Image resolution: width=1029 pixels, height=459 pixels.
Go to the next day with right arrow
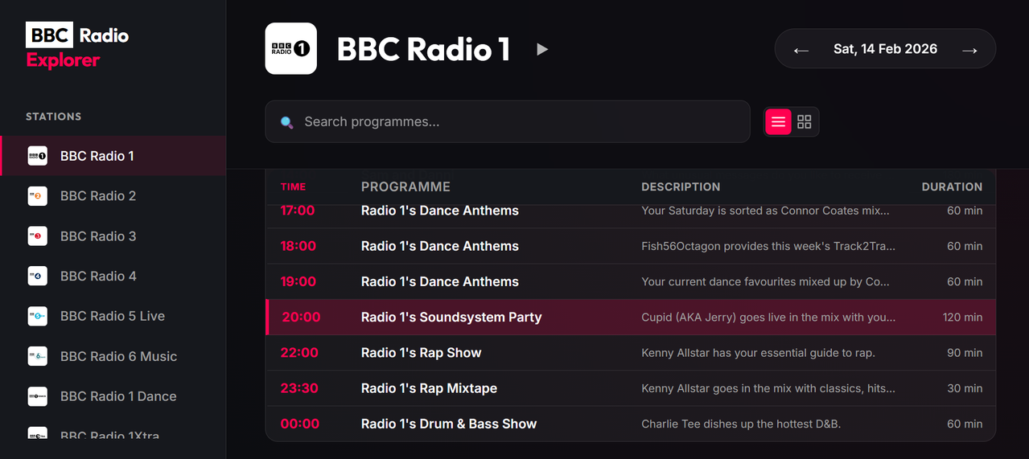[x=970, y=50]
